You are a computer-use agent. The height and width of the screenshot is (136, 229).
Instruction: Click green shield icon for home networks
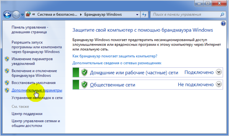point(84,72)
